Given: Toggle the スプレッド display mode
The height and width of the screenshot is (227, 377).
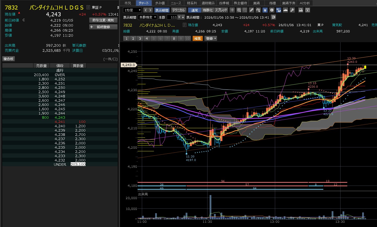Looking at the screenshot, I should pyautogui.click(x=221, y=10).
